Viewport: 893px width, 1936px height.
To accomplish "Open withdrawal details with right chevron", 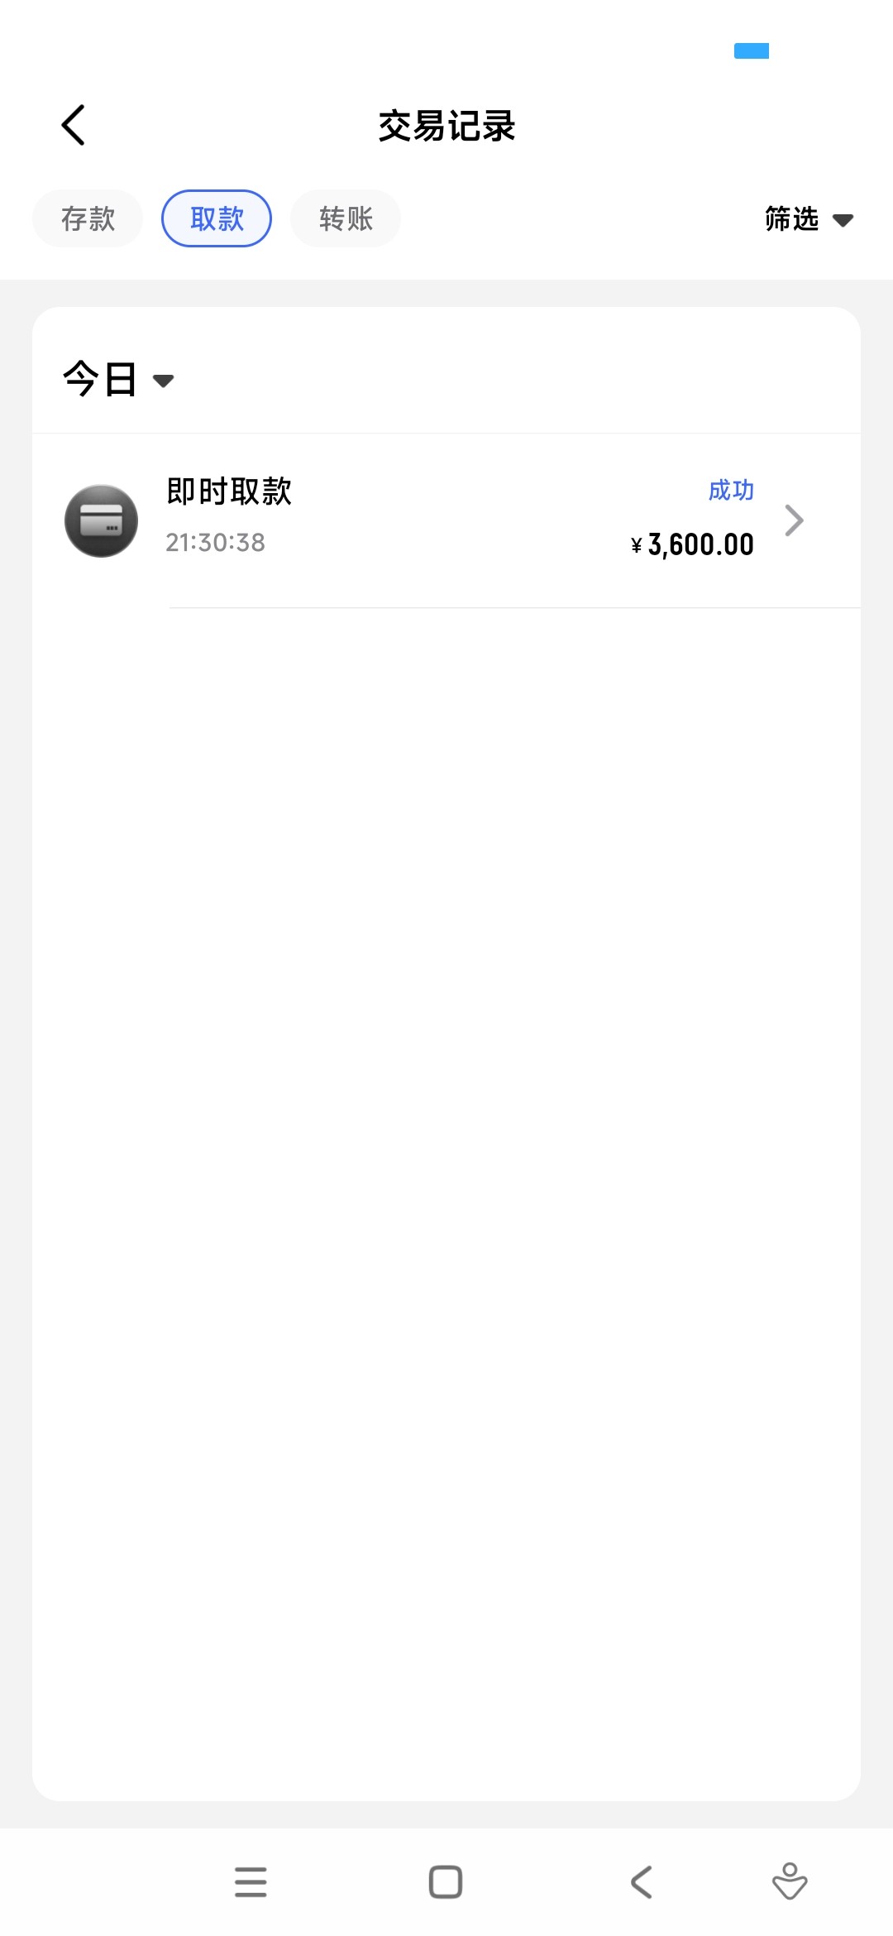I will pyautogui.click(x=794, y=520).
